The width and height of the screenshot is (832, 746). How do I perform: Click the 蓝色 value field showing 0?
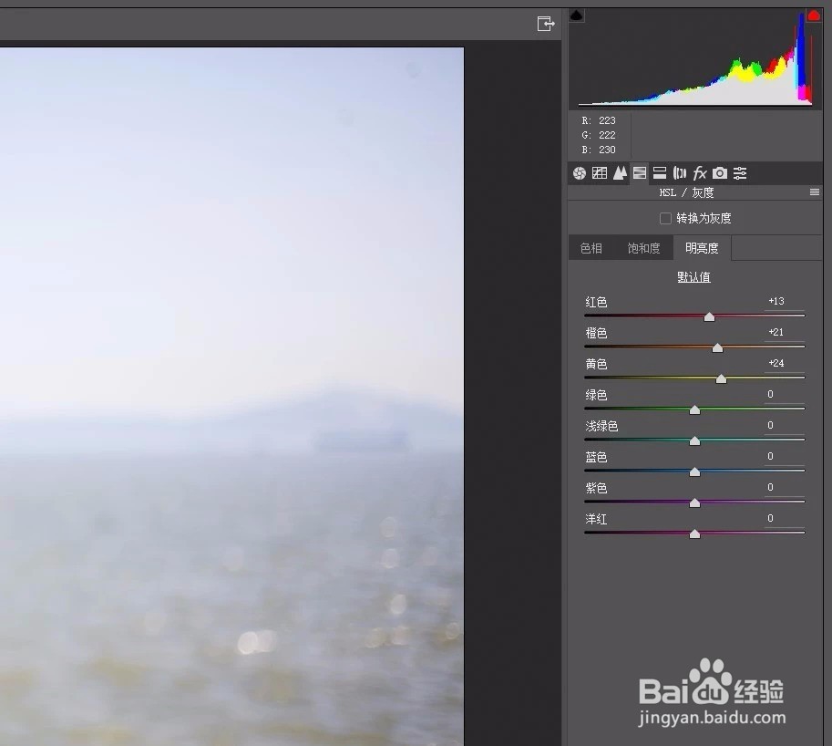coord(784,457)
